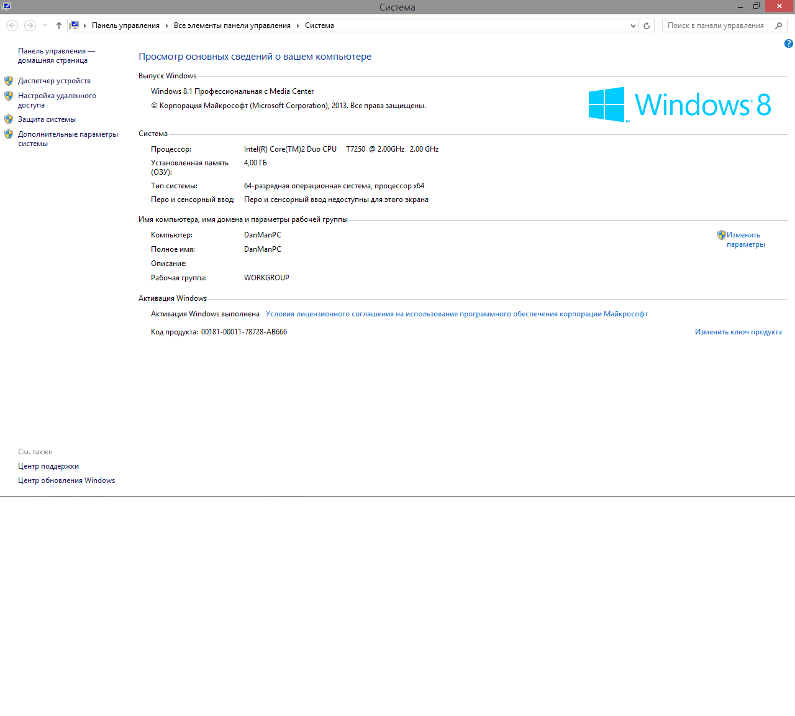Click 'Активация Windows выполнена' status text
The image size is (795, 716).
coord(205,314)
